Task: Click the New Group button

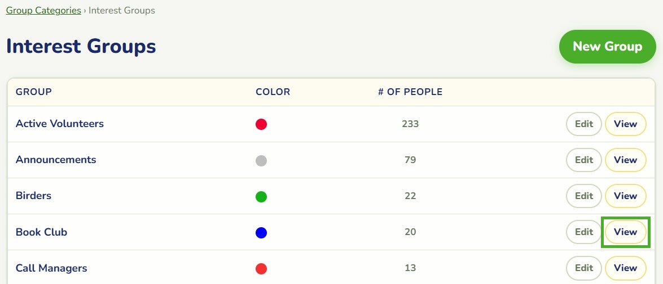Action: click(x=608, y=46)
